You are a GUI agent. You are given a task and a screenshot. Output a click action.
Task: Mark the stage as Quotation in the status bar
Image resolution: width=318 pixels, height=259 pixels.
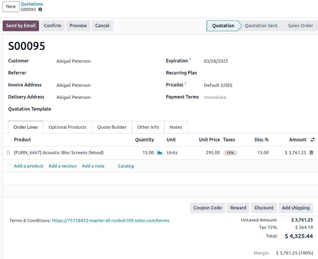point(223,25)
